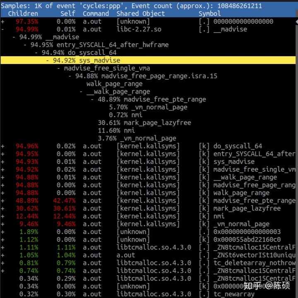The image size is (298, 298).
Task: Select the 3.76% _vm_normal_page chain entry
Action: (x=137, y=138)
